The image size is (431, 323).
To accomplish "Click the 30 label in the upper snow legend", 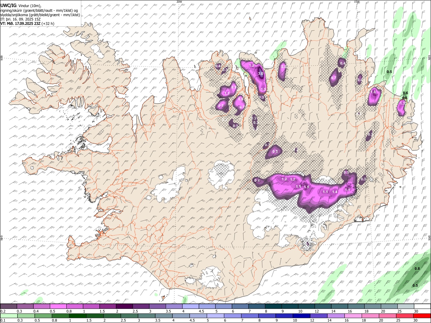I will click(x=416, y=311).
